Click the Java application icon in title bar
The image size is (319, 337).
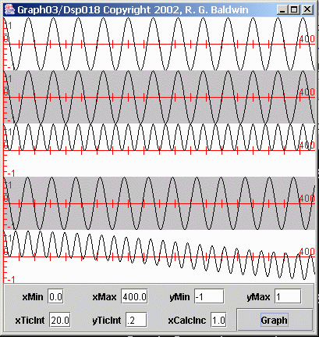[9, 9]
